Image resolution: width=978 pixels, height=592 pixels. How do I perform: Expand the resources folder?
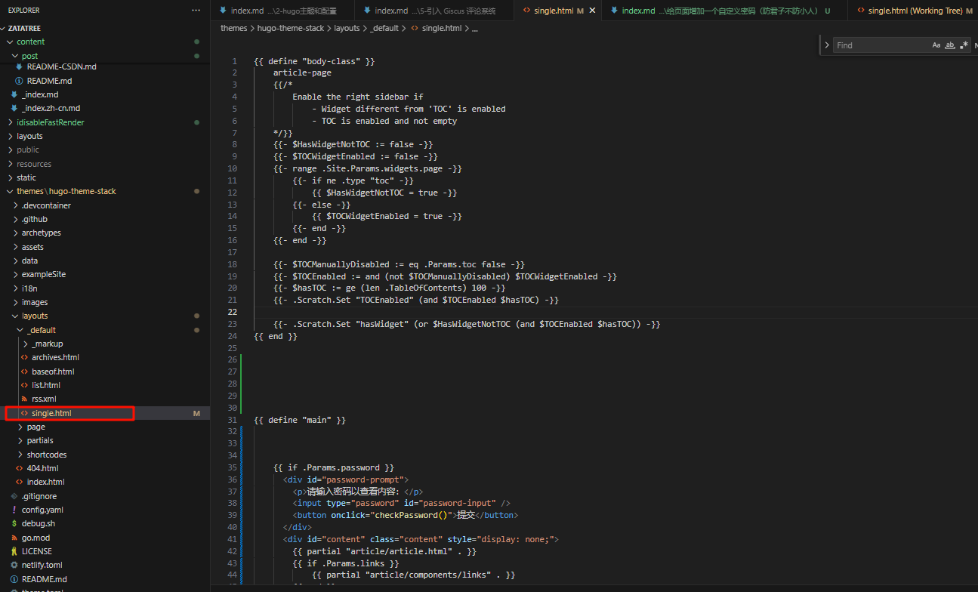pyautogui.click(x=10, y=164)
